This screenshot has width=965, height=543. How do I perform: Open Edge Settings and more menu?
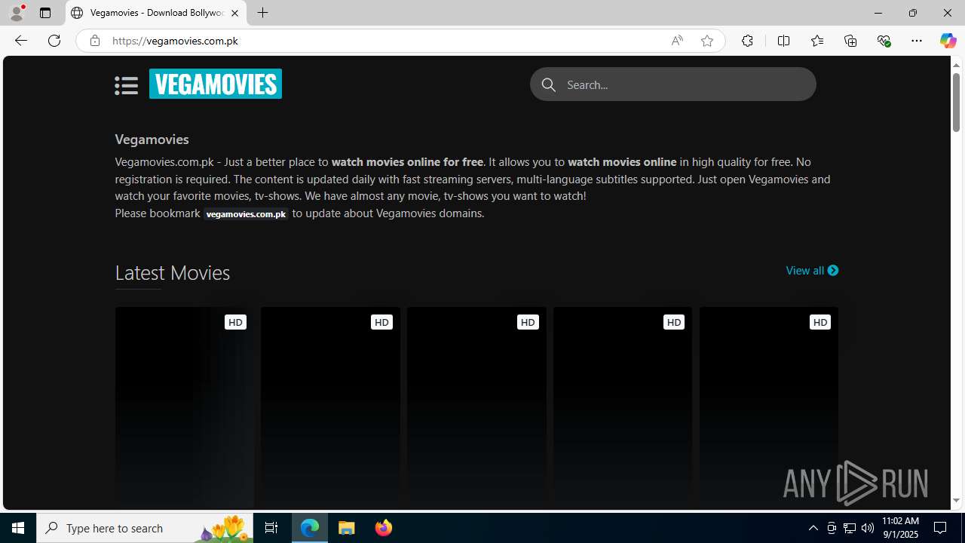tap(917, 41)
